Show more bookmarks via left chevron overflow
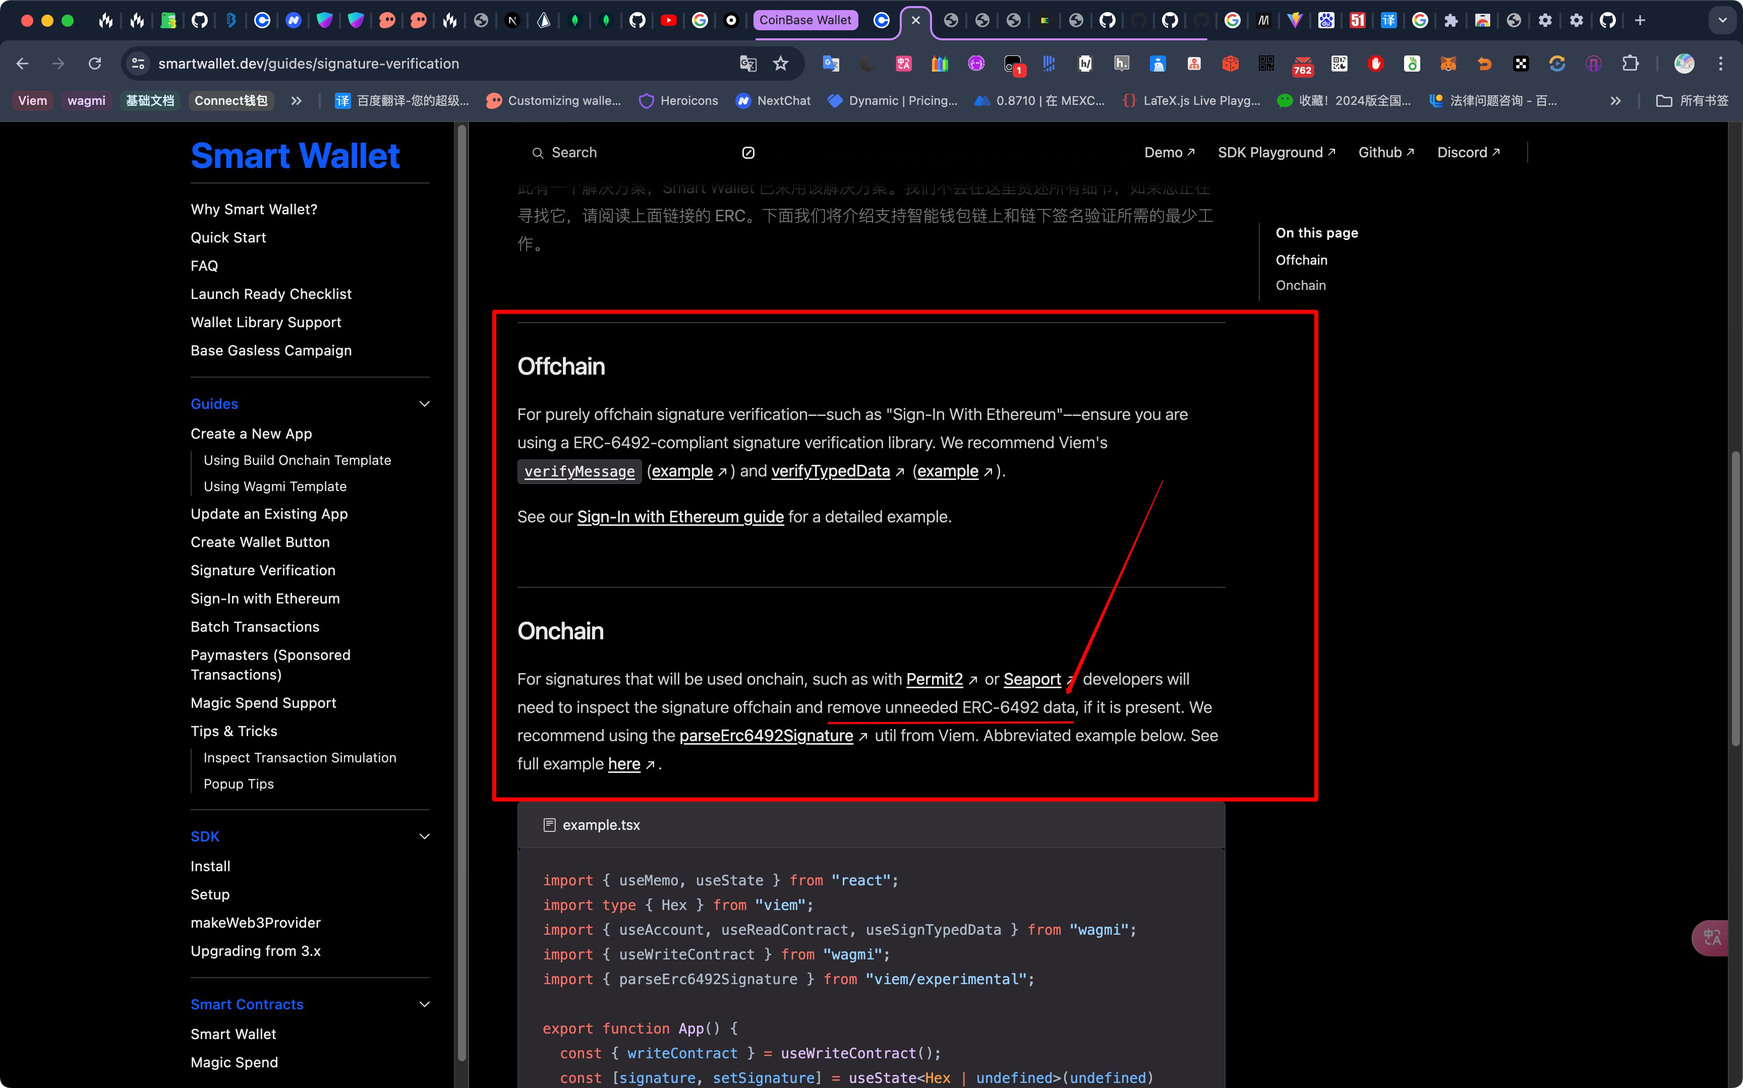This screenshot has height=1088, width=1743. pos(296,101)
